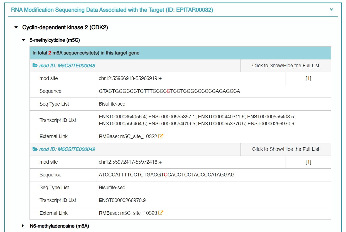This screenshot has height=232, width=346.
Task: Collapse the RNA Modification section double-chevron icon
Action: pyautogui.click(x=331, y=10)
